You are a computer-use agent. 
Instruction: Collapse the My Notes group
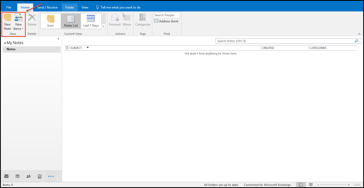click(x=5, y=43)
